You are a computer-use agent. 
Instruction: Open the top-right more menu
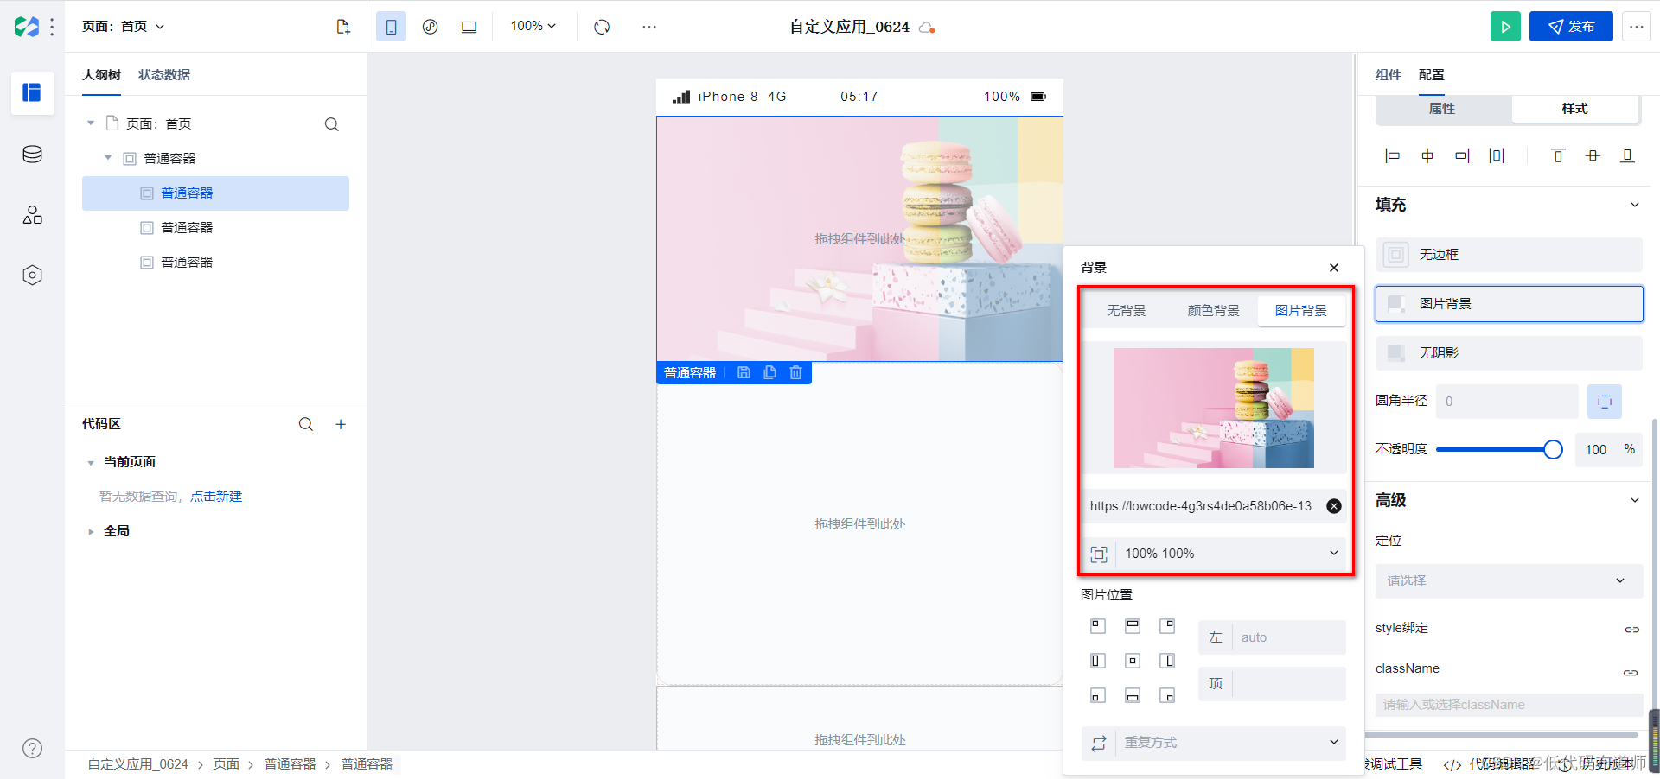(x=1636, y=27)
